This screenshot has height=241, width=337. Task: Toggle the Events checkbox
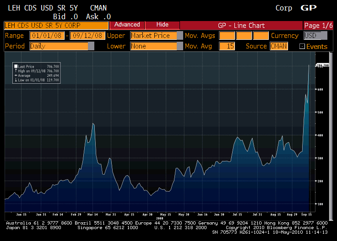pos(302,46)
